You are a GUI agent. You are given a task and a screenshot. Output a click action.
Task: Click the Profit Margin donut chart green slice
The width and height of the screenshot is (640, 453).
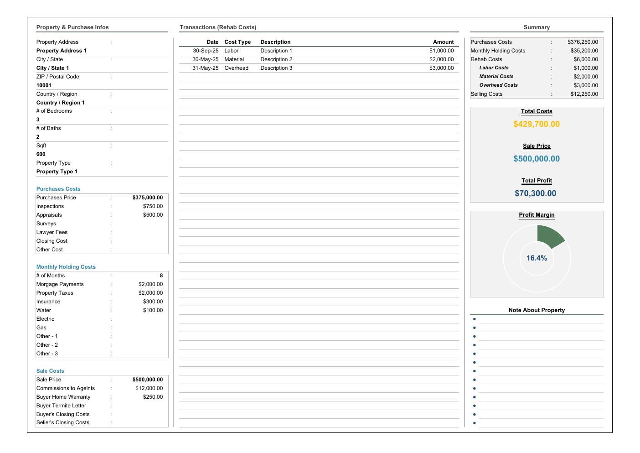pyautogui.click(x=549, y=236)
